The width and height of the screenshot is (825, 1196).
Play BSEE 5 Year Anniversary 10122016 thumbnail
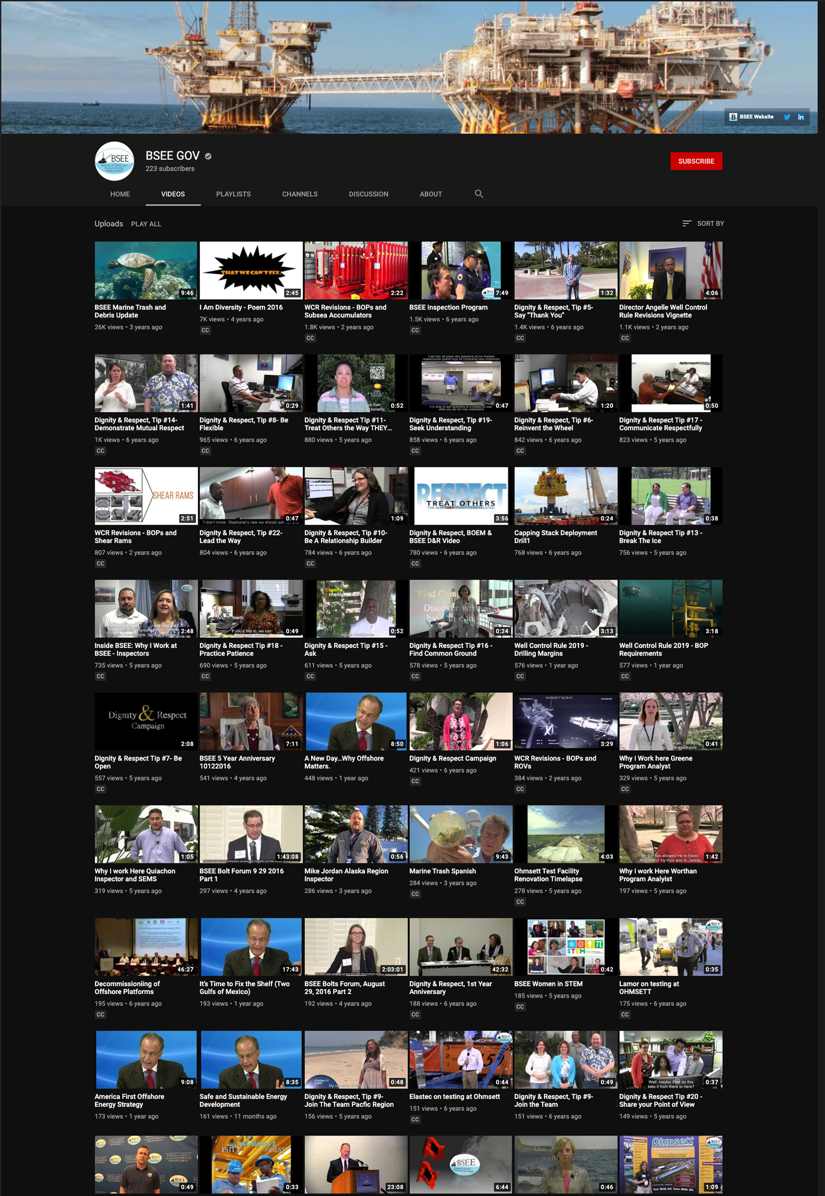click(x=251, y=721)
